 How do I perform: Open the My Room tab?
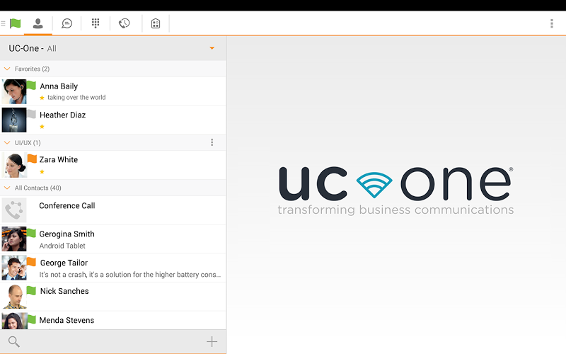156,23
